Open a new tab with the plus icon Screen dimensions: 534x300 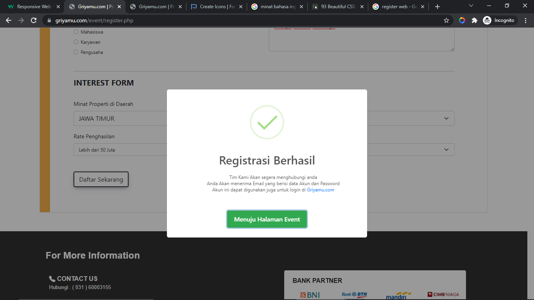point(437,7)
